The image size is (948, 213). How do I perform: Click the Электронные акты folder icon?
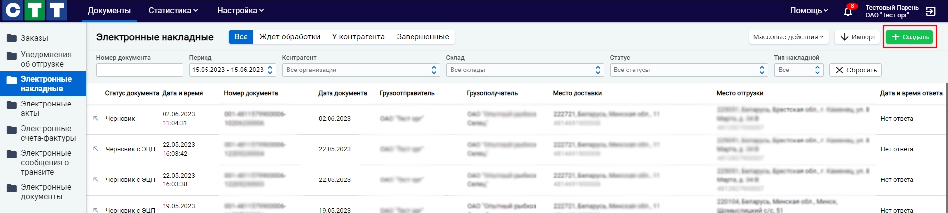tap(12, 105)
